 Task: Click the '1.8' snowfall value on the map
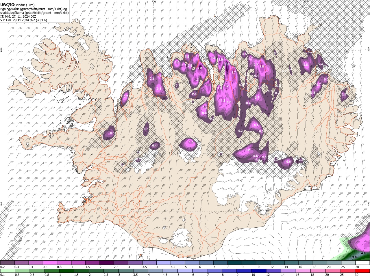[262, 66]
